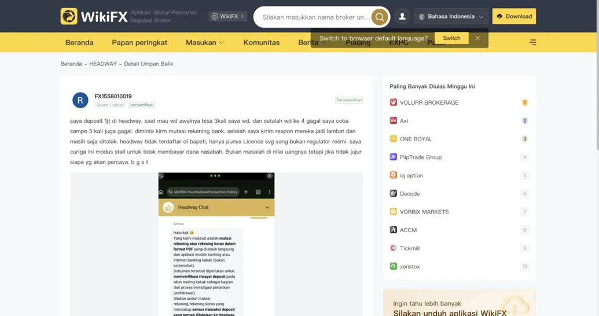This screenshot has width=599, height=316.
Task: Open Tickmill broker name
Action: pyautogui.click(x=410, y=248)
